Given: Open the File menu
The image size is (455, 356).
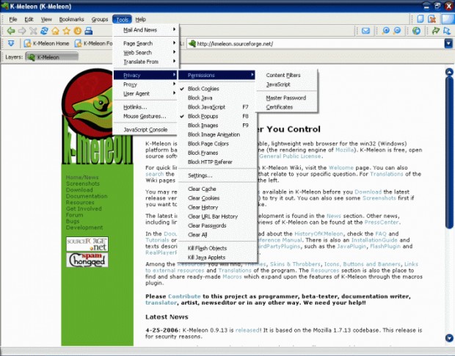Looking at the screenshot, I should [13, 19].
